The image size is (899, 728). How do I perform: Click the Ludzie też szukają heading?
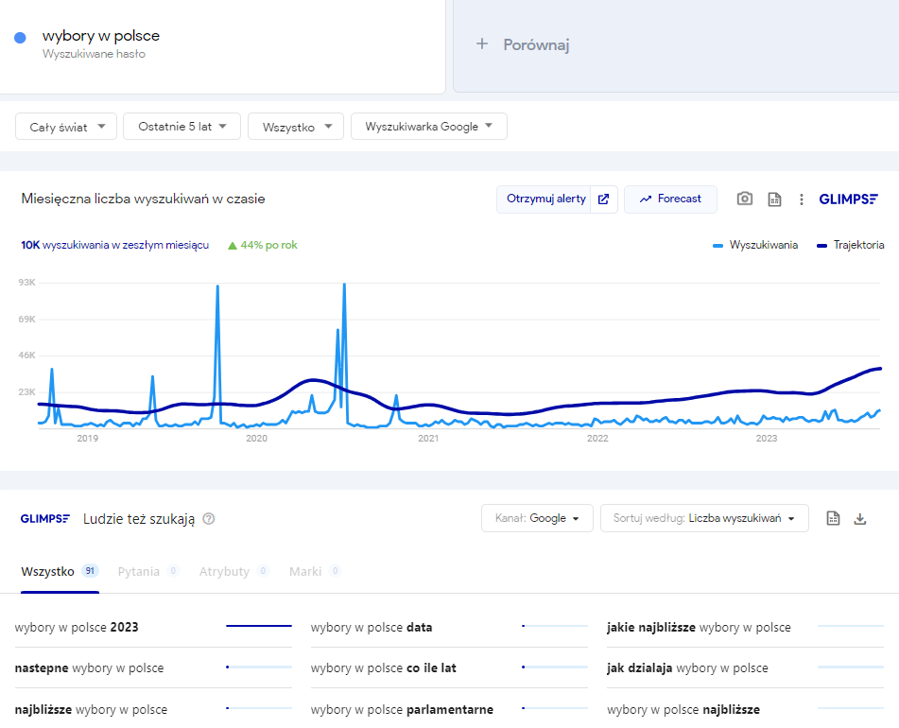pyautogui.click(x=139, y=519)
